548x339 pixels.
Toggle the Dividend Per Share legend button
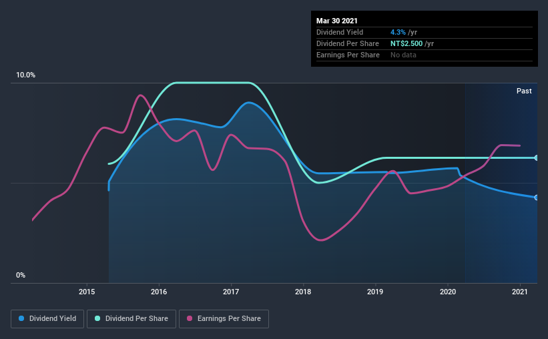(x=131, y=319)
